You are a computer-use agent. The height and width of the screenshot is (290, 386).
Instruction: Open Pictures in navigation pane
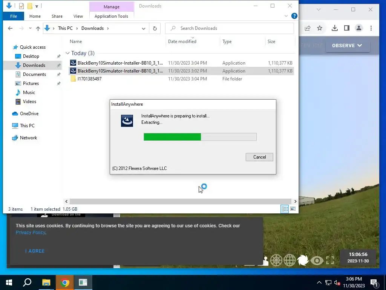(x=31, y=83)
